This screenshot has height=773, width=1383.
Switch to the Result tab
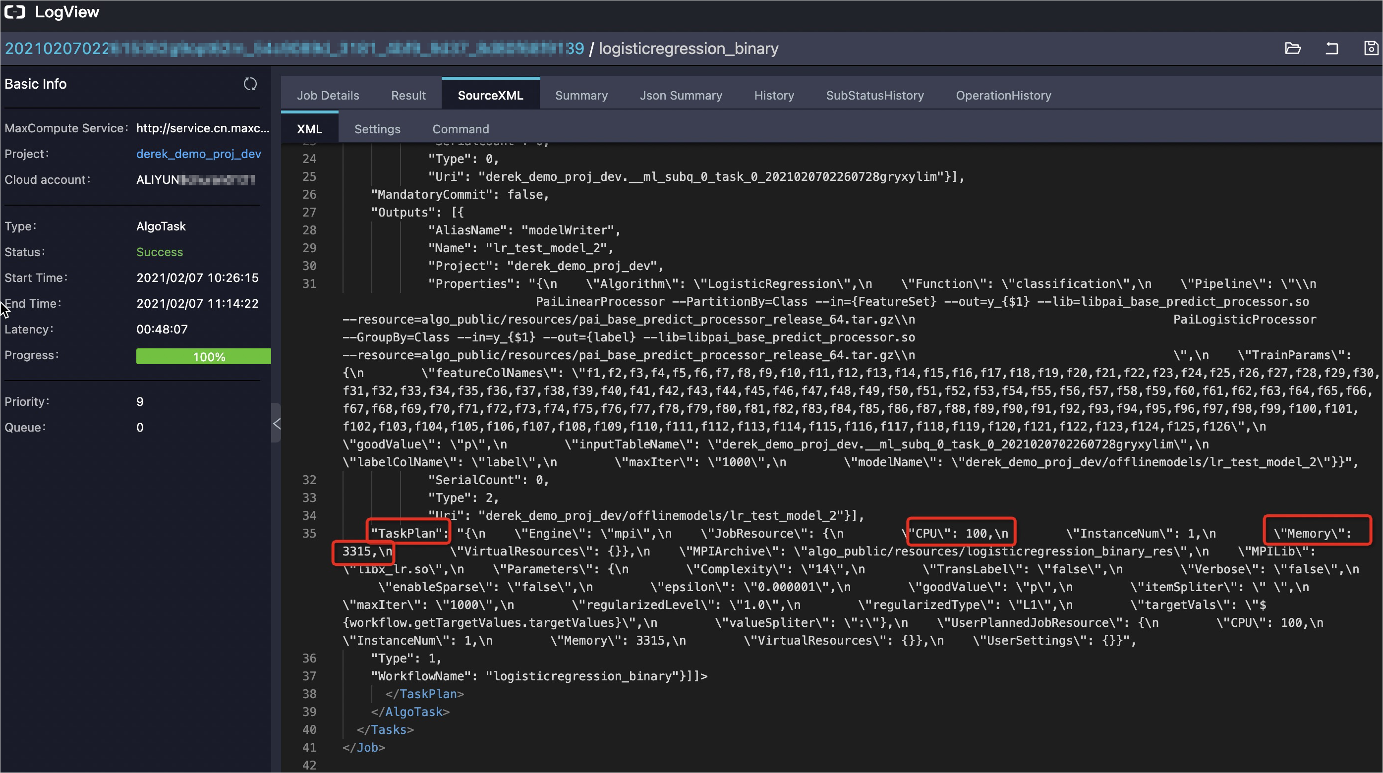(408, 95)
